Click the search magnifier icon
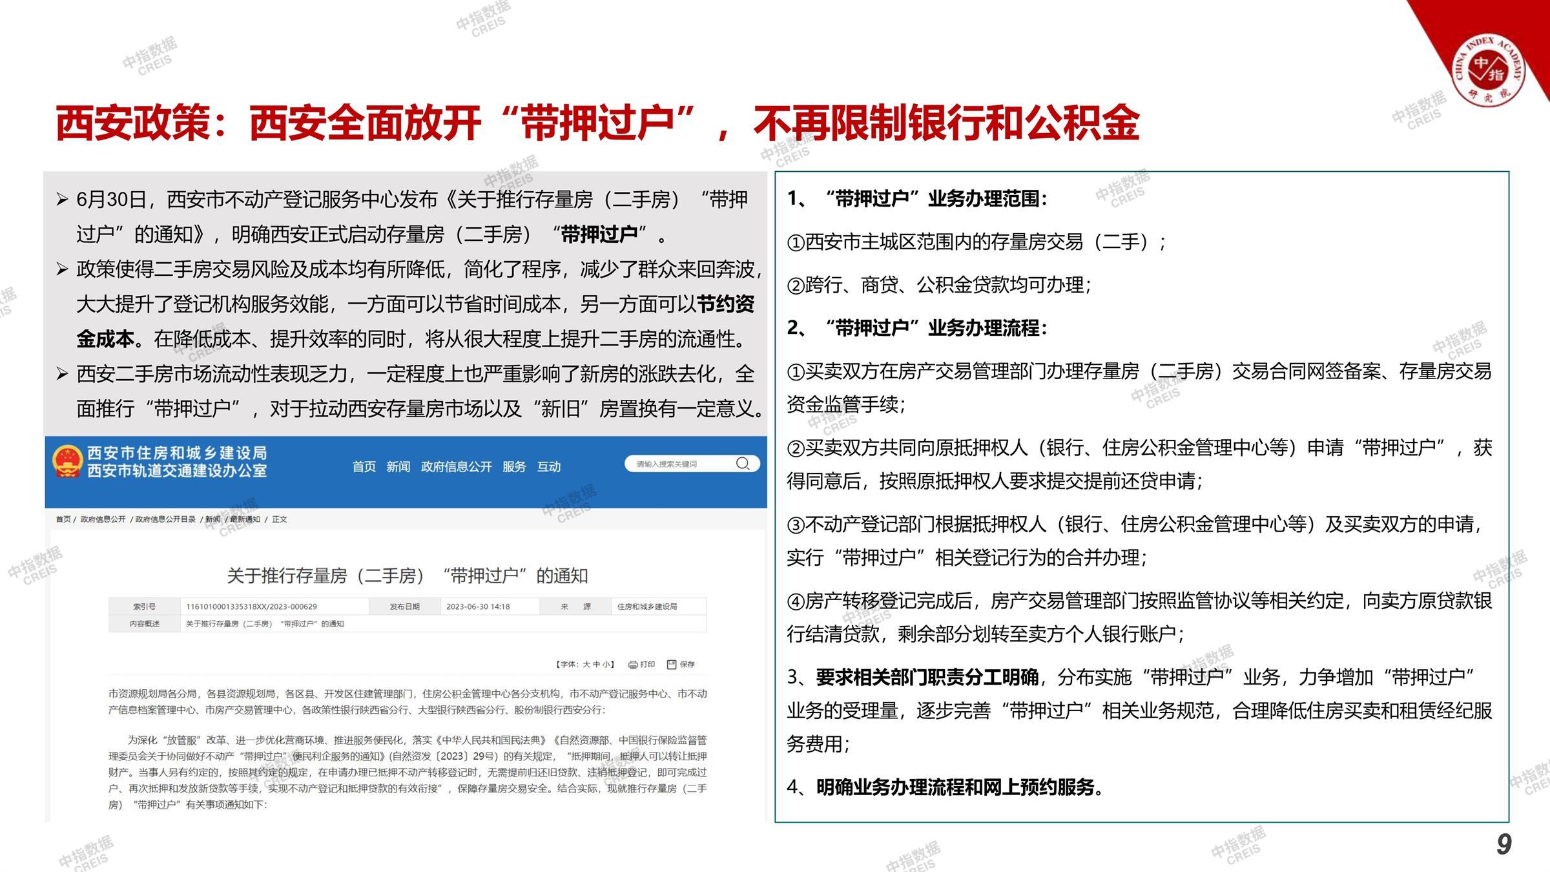This screenshot has width=1550, height=872. 742,464
